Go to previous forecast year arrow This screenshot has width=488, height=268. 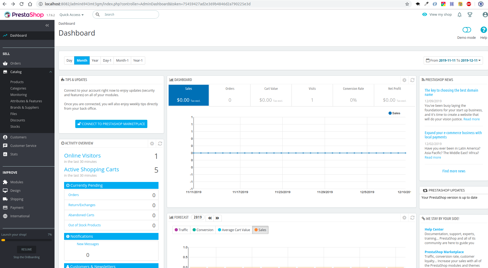click(210, 218)
